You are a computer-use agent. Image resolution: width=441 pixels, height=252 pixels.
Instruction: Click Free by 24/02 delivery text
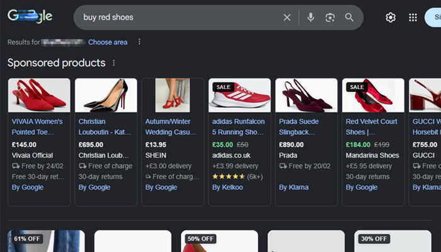[38, 166]
